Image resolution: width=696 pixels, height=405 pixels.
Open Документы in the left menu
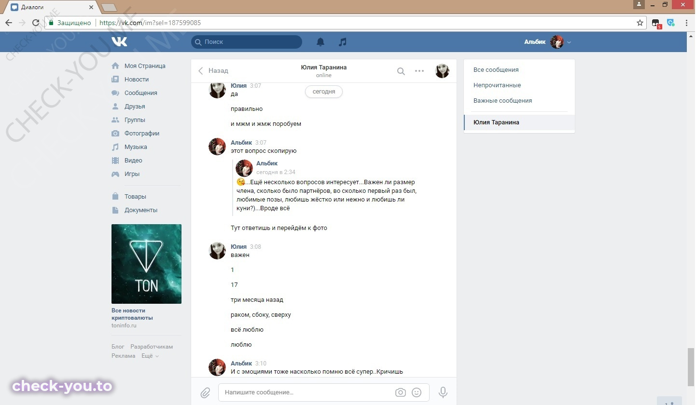(141, 210)
